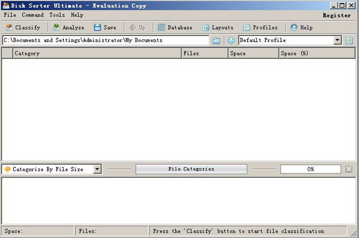Viewport: 359px width, 238px height.
Task: Start file classification with Classify button
Action: (23, 28)
